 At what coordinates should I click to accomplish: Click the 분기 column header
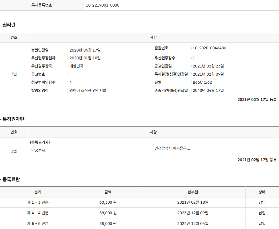click(38, 192)
